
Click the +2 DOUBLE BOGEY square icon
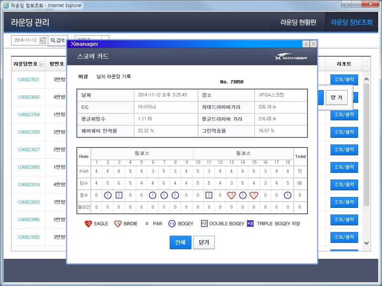tap(203, 224)
